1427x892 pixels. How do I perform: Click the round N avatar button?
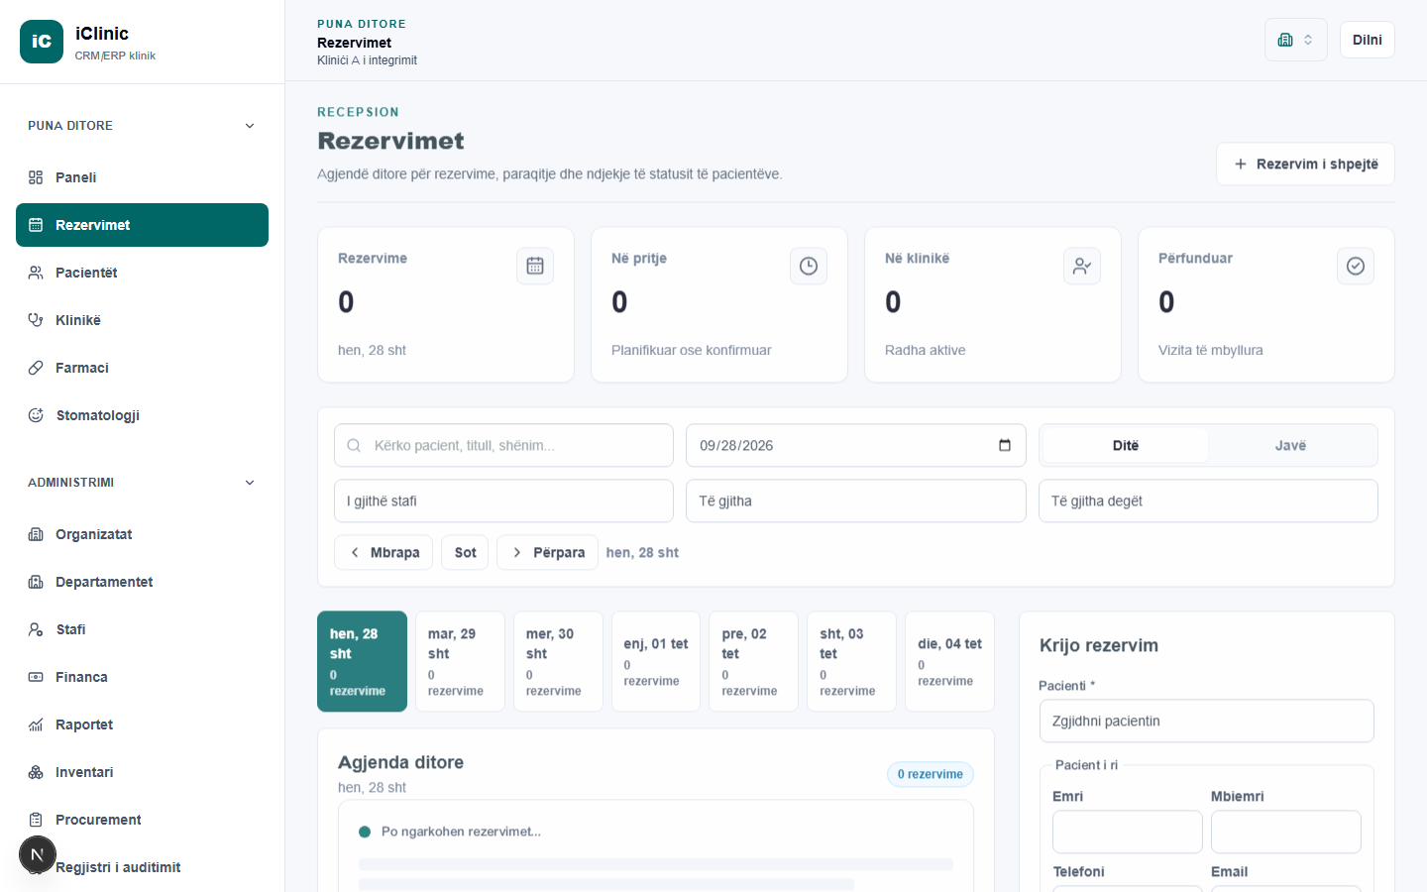(38, 854)
